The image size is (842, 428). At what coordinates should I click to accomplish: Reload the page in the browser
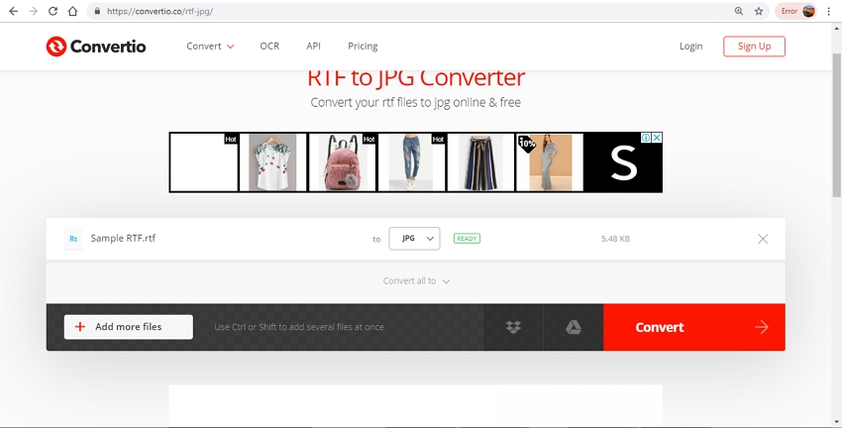pyautogui.click(x=53, y=11)
